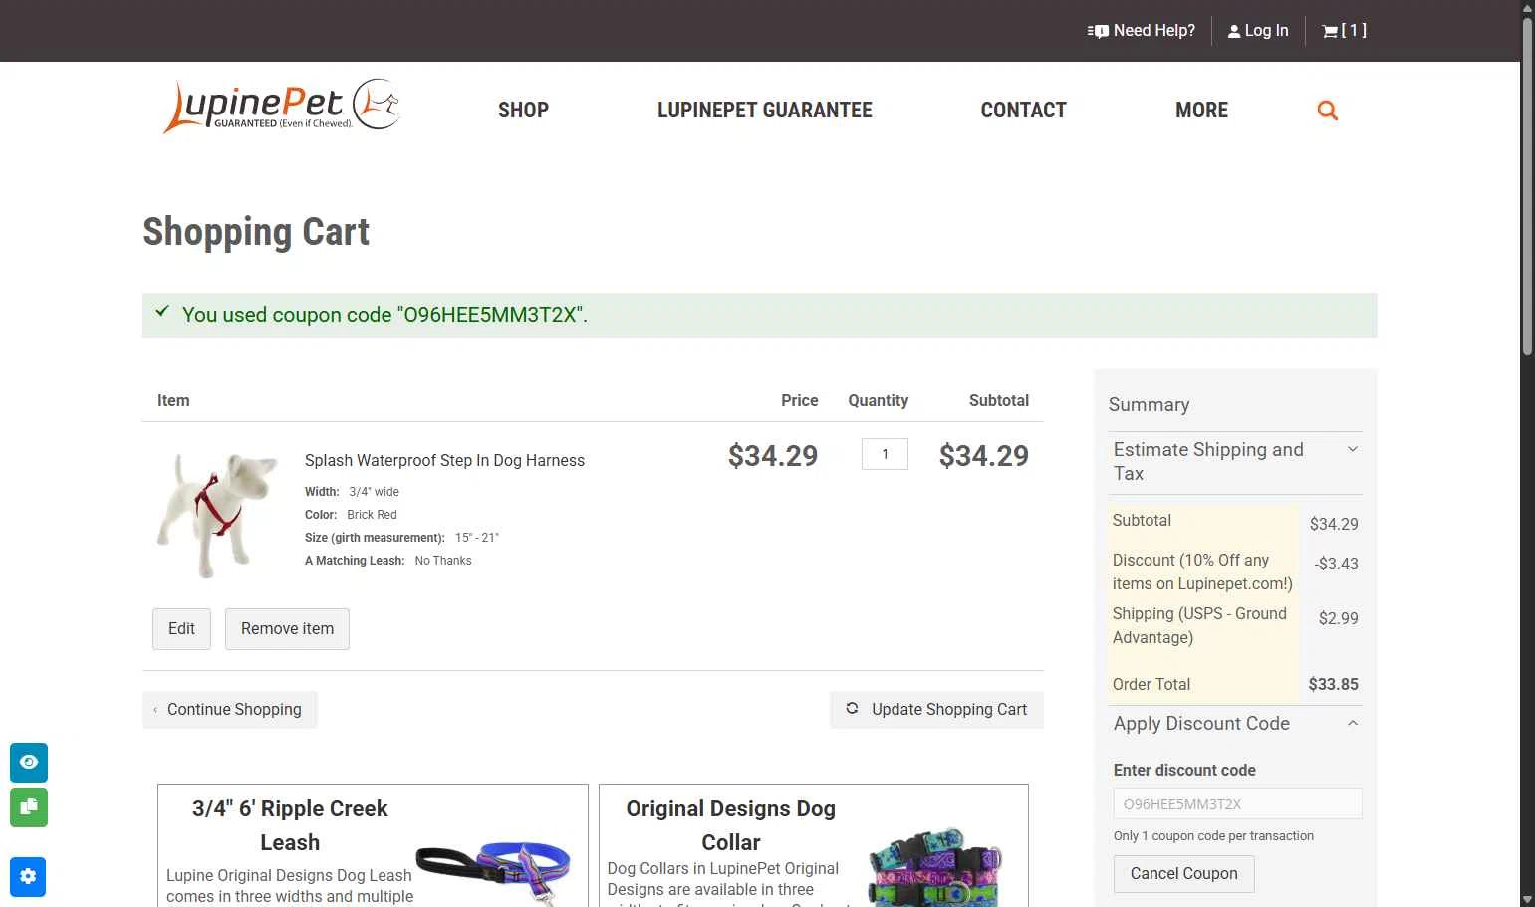The width and height of the screenshot is (1535, 907).
Task: Open the blue gear settings icon
Action: click(x=28, y=876)
